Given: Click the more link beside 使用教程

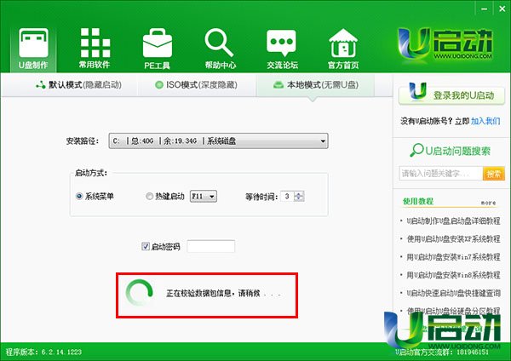Looking at the screenshot, I should point(488,203).
